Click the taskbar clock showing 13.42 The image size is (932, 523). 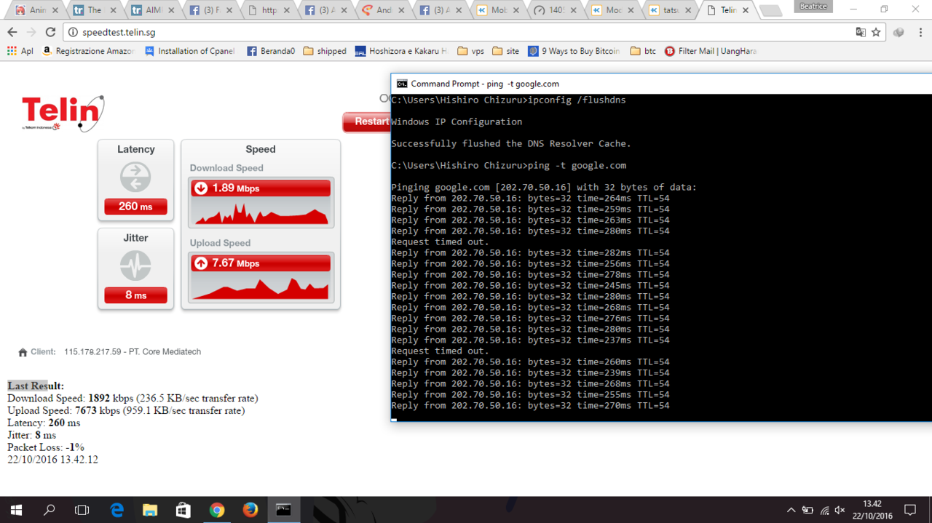(x=872, y=510)
